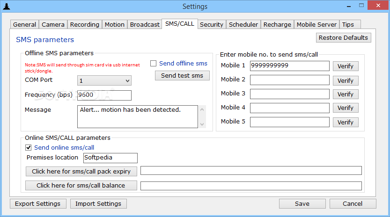Send a test sms
Screen dimensions: 390x217
pyautogui.click(x=182, y=76)
